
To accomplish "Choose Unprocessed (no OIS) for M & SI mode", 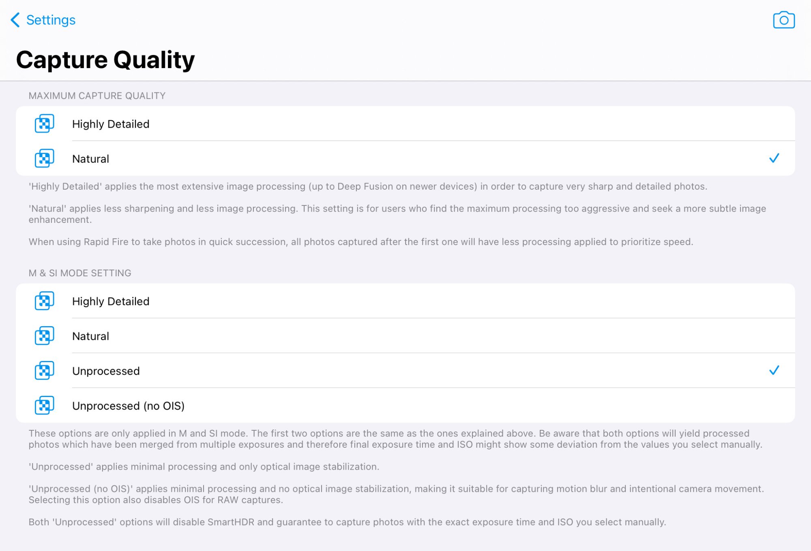I will point(405,406).
